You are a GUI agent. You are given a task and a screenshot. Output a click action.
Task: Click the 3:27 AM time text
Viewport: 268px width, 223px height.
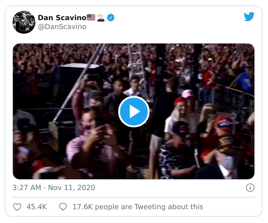click(27, 187)
